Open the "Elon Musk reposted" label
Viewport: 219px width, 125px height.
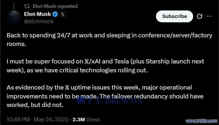pyautogui.click(x=55, y=6)
